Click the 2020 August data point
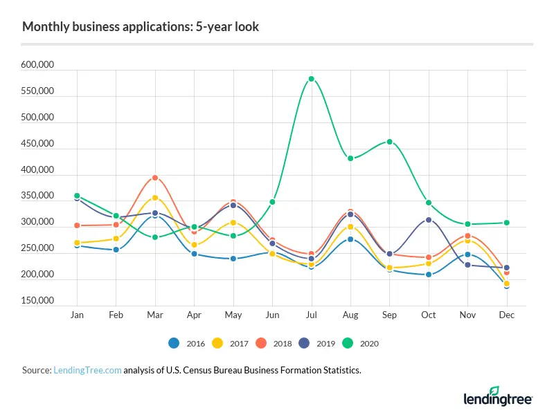554x417 pixels. point(350,158)
